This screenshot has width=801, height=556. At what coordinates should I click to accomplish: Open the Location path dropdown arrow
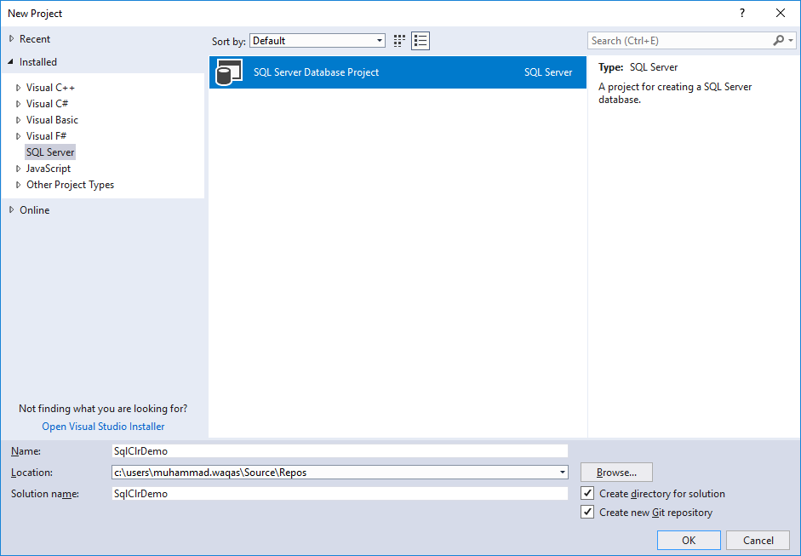click(562, 473)
